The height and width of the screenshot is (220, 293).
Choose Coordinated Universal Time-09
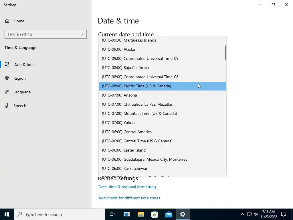point(163,58)
